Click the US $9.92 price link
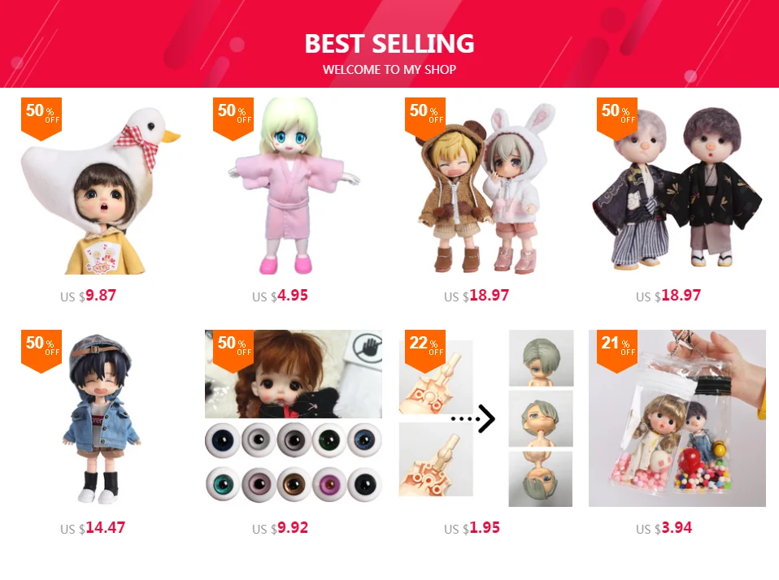 280,528
